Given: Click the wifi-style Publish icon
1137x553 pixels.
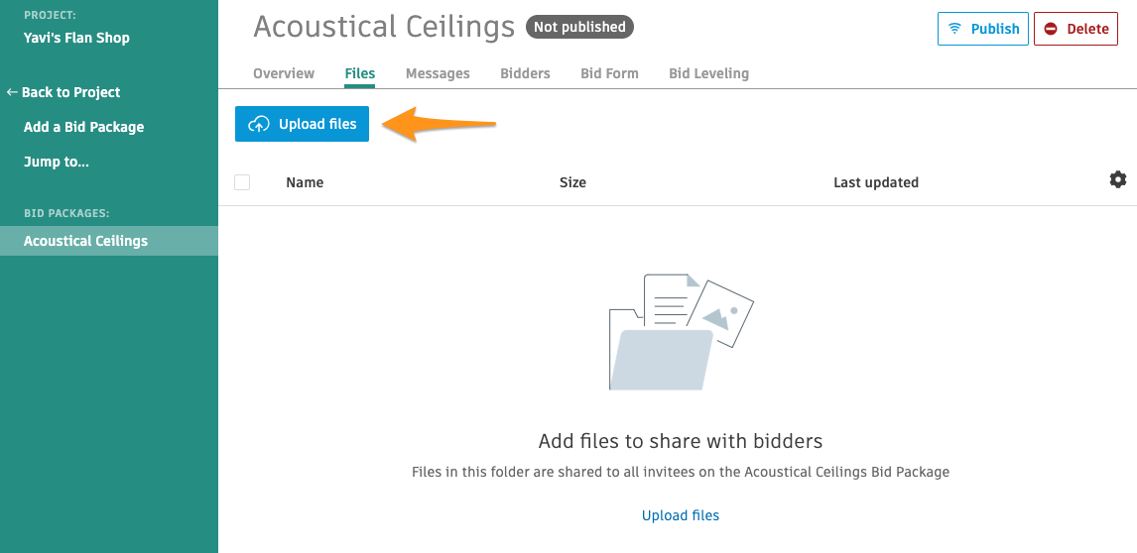Looking at the screenshot, I should point(954,29).
